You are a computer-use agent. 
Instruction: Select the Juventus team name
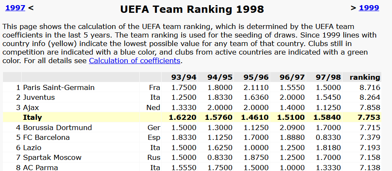[x=39, y=98]
